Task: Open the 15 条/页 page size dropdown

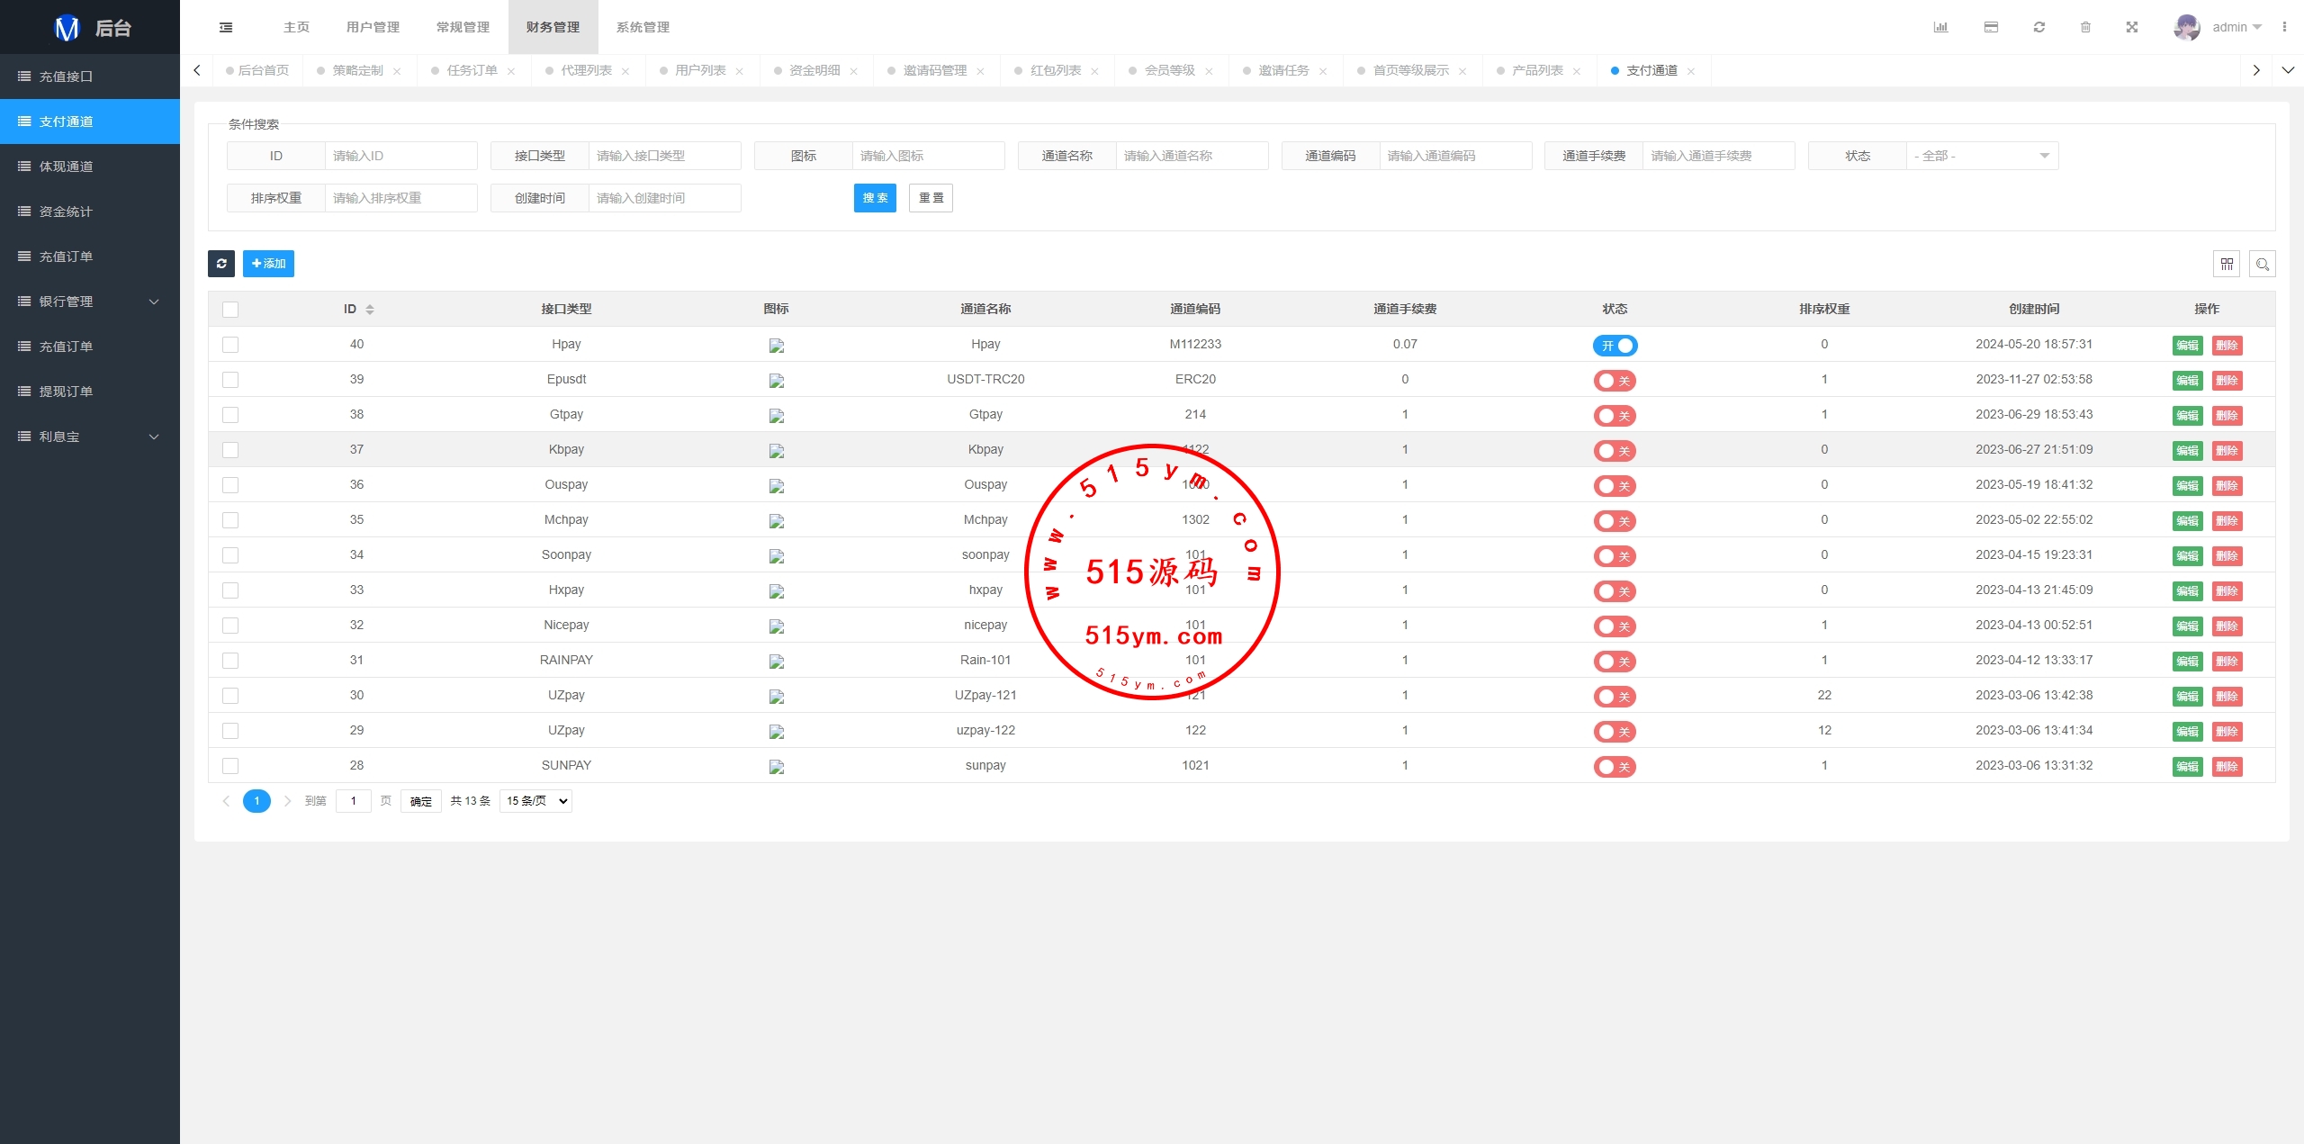Action: 536,801
